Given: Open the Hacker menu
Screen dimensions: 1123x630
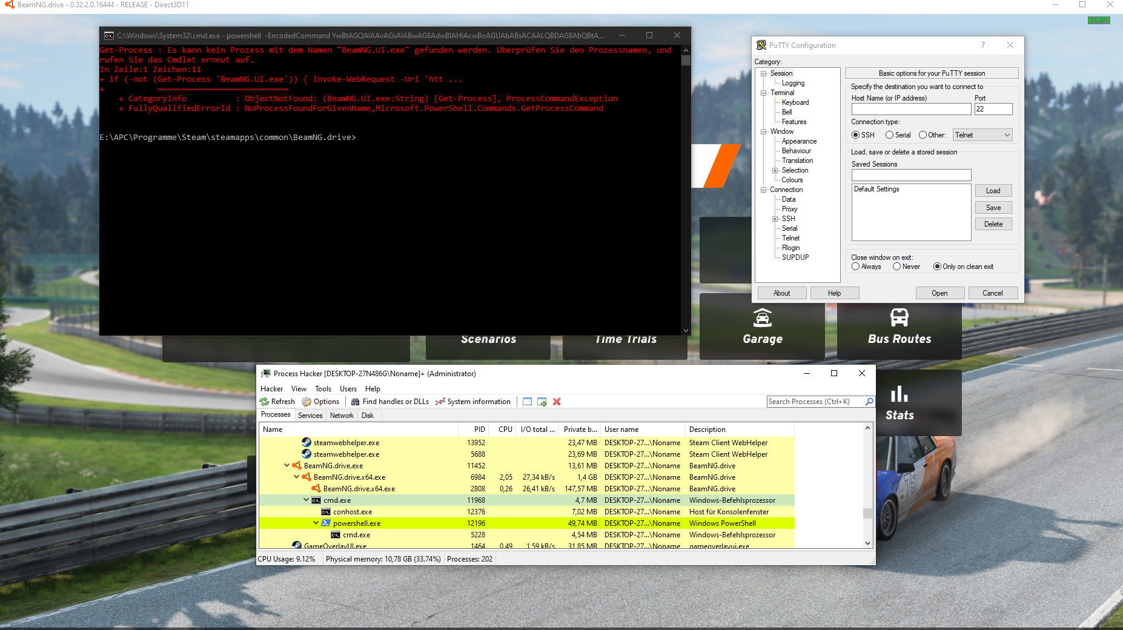Looking at the screenshot, I should click(271, 389).
